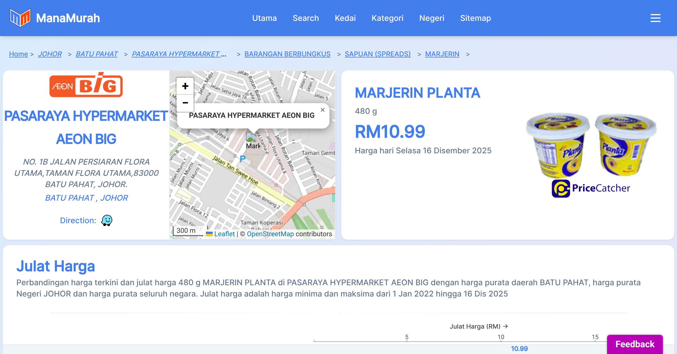677x354 pixels.
Task: Select Negeri in the navigation bar
Action: click(432, 18)
